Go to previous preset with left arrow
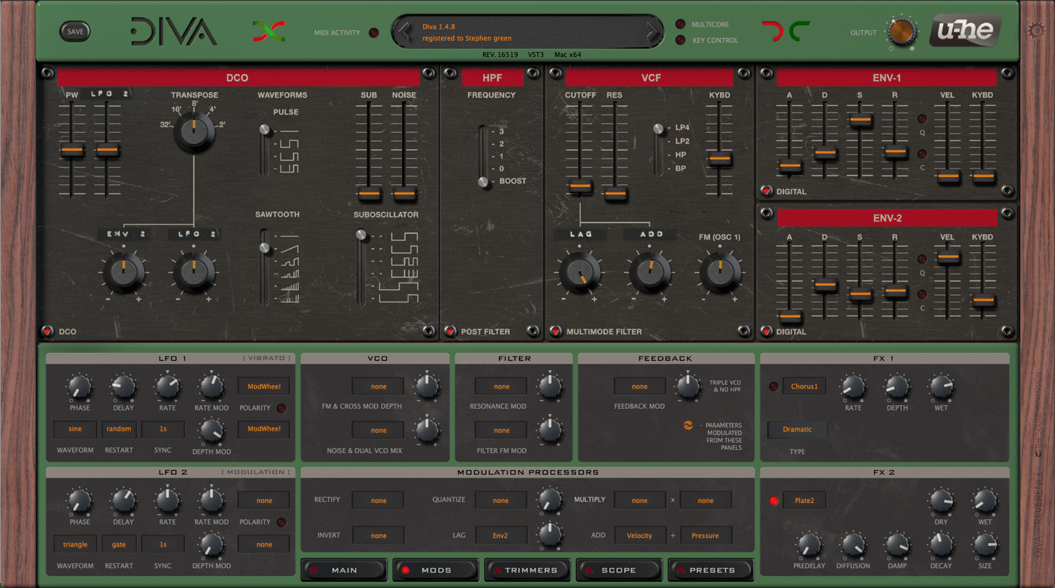1055x588 pixels. (x=404, y=32)
